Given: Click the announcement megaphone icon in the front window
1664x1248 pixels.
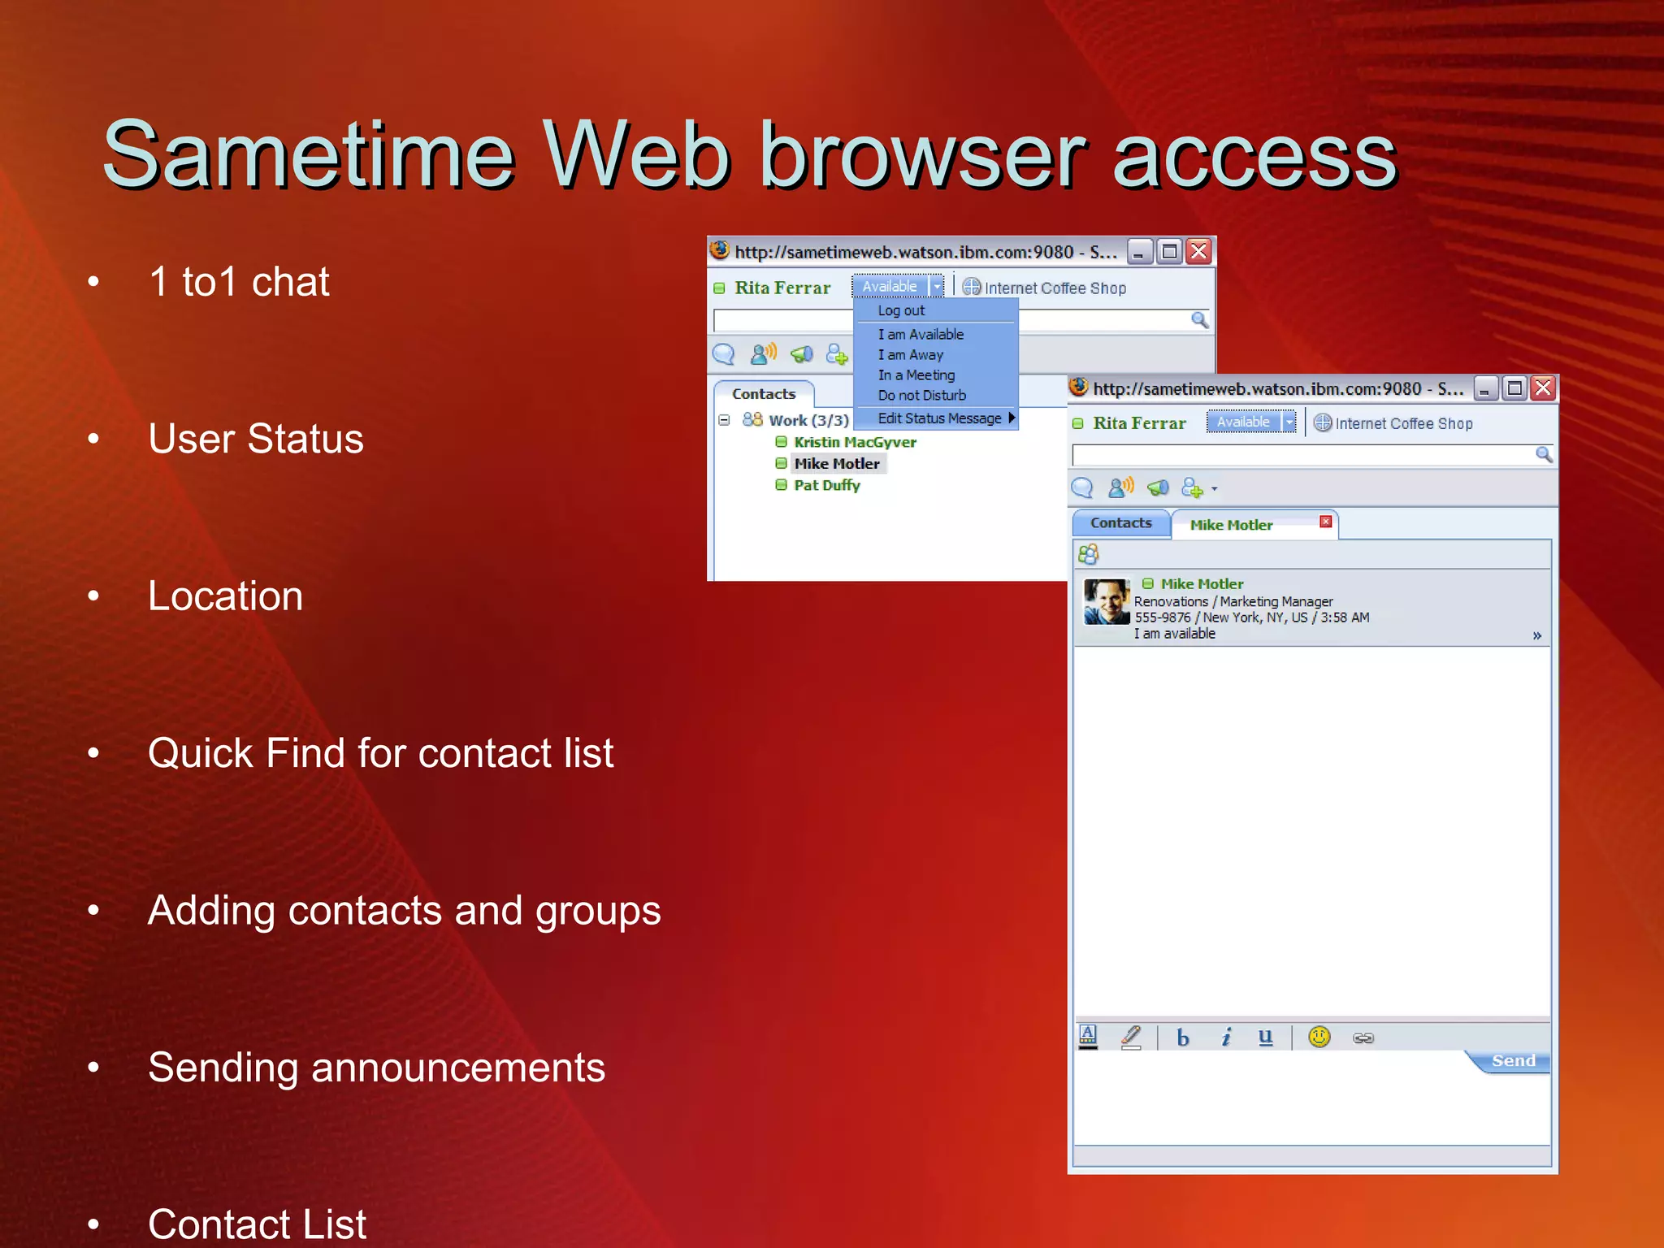Looking at the screenshot, I should [x=1158, y=487].
